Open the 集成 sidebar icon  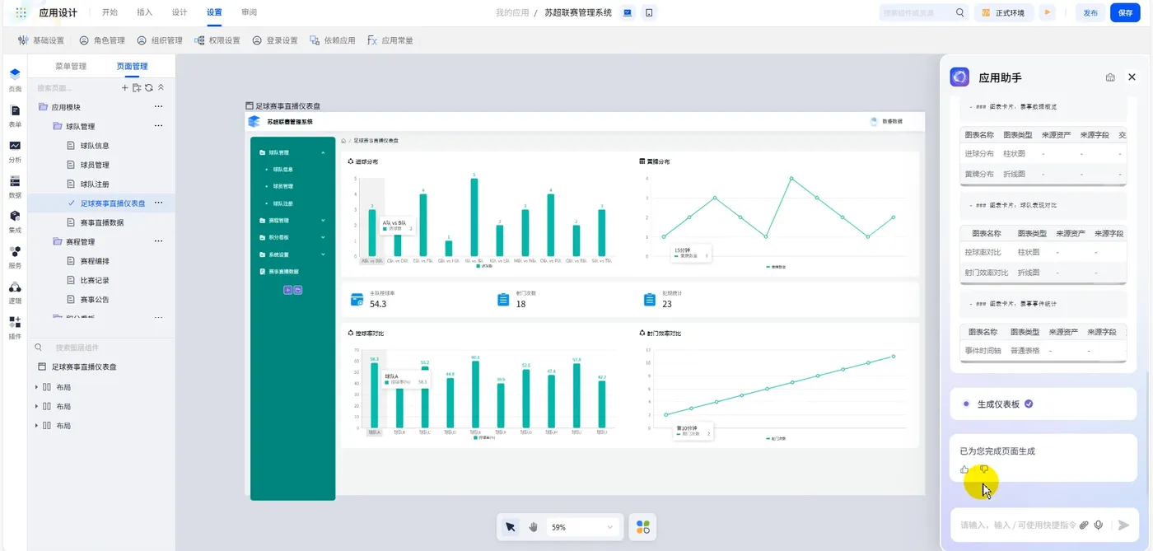click(x=15, y=222)
